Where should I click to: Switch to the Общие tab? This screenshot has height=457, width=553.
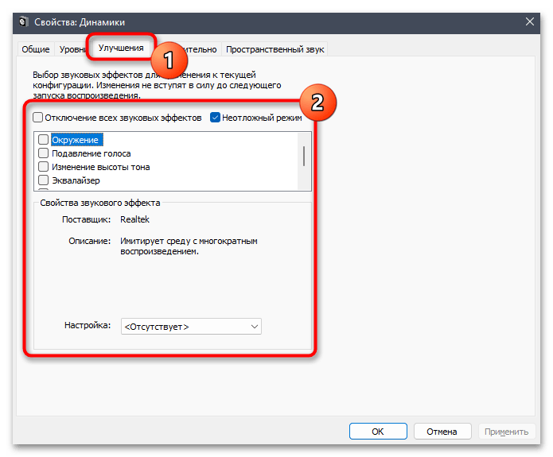(x=36, y=49)
